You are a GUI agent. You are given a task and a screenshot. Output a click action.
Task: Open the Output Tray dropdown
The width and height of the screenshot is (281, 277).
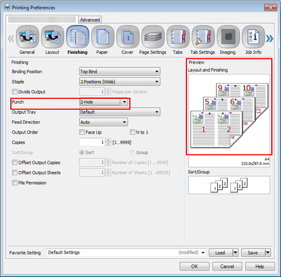point(120,112)
